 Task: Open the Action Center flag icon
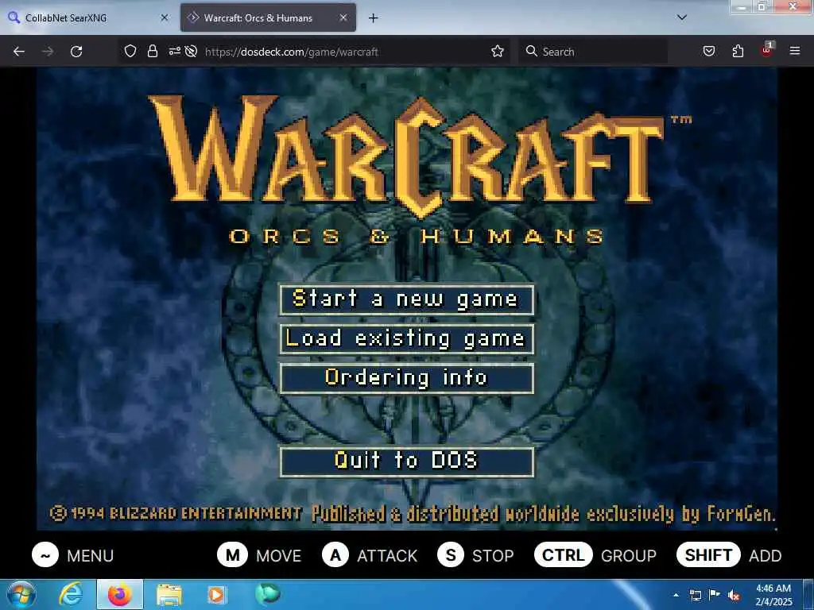715,595
